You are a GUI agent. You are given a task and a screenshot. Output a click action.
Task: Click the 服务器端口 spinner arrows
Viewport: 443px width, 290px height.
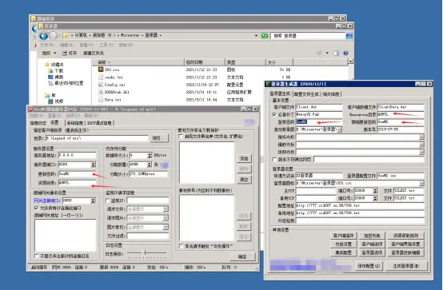point(94,165)
